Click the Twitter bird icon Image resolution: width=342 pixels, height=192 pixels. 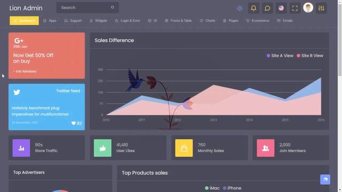[17, 92]
